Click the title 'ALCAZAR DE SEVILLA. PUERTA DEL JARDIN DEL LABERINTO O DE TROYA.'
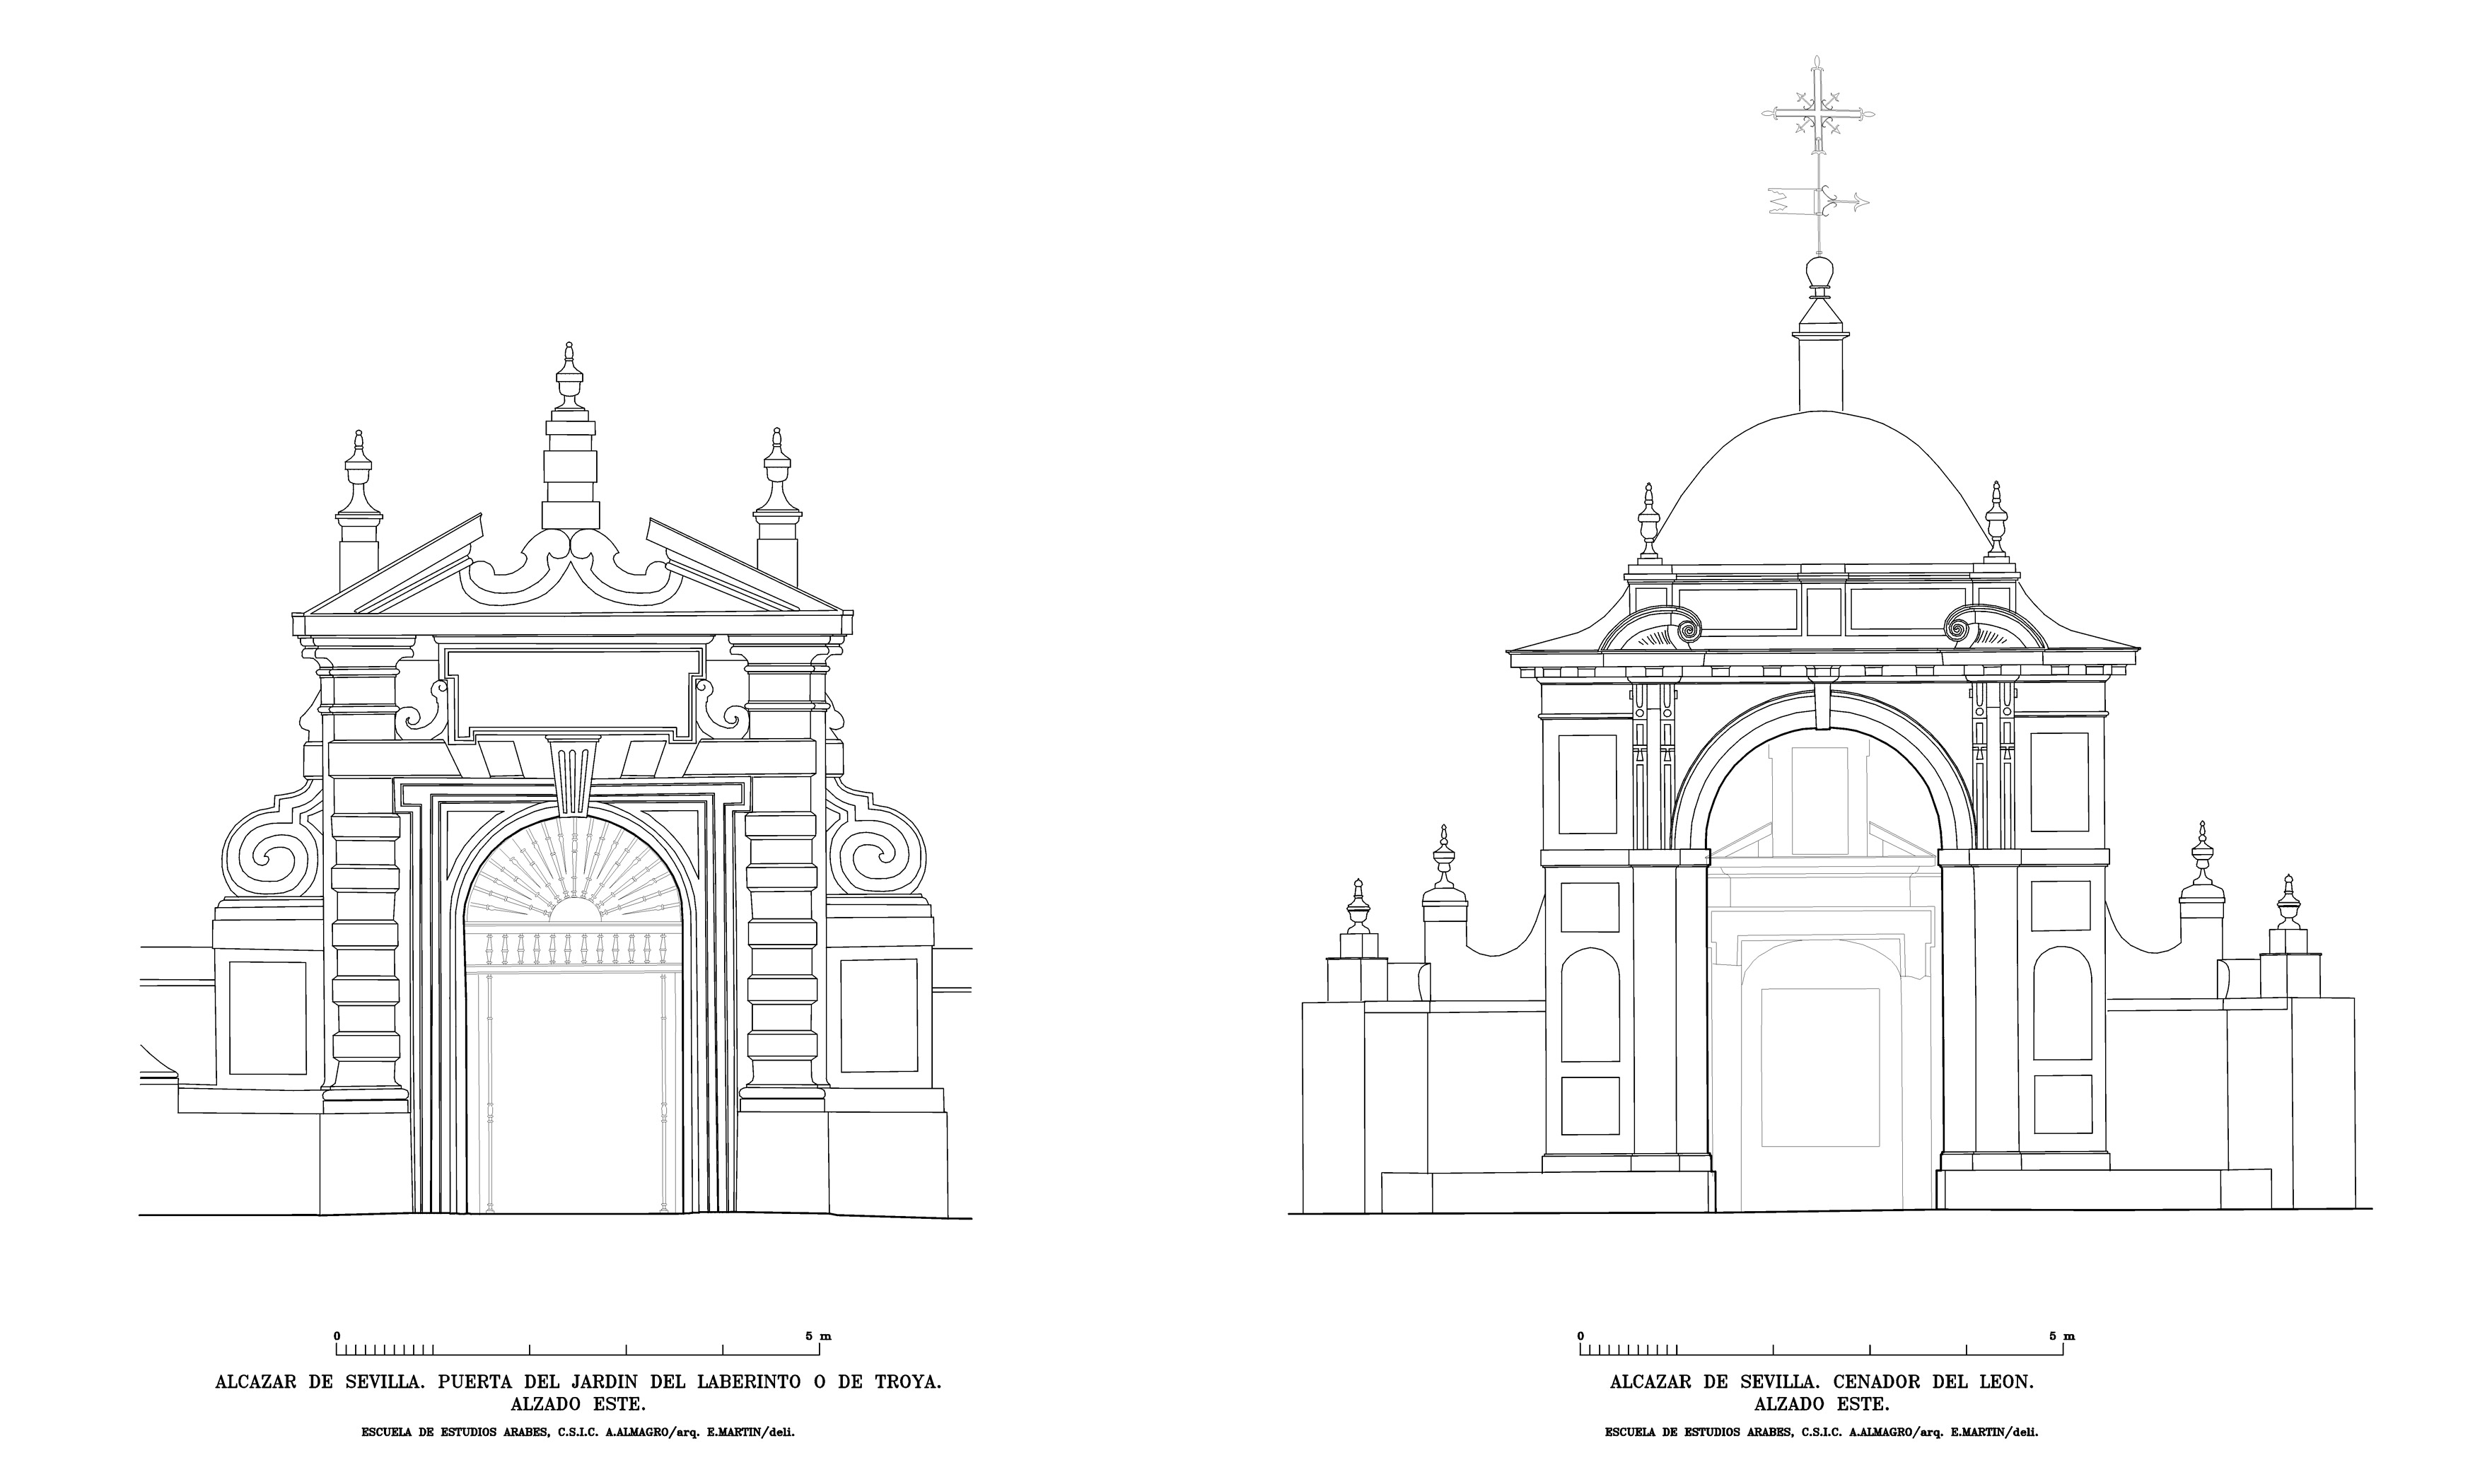The height and width of the screenshot is (1484, 2475). pyautogui.click(x=578, y=1382)
